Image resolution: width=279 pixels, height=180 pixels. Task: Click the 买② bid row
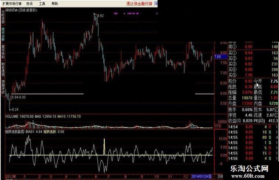(x=253, y=59)
